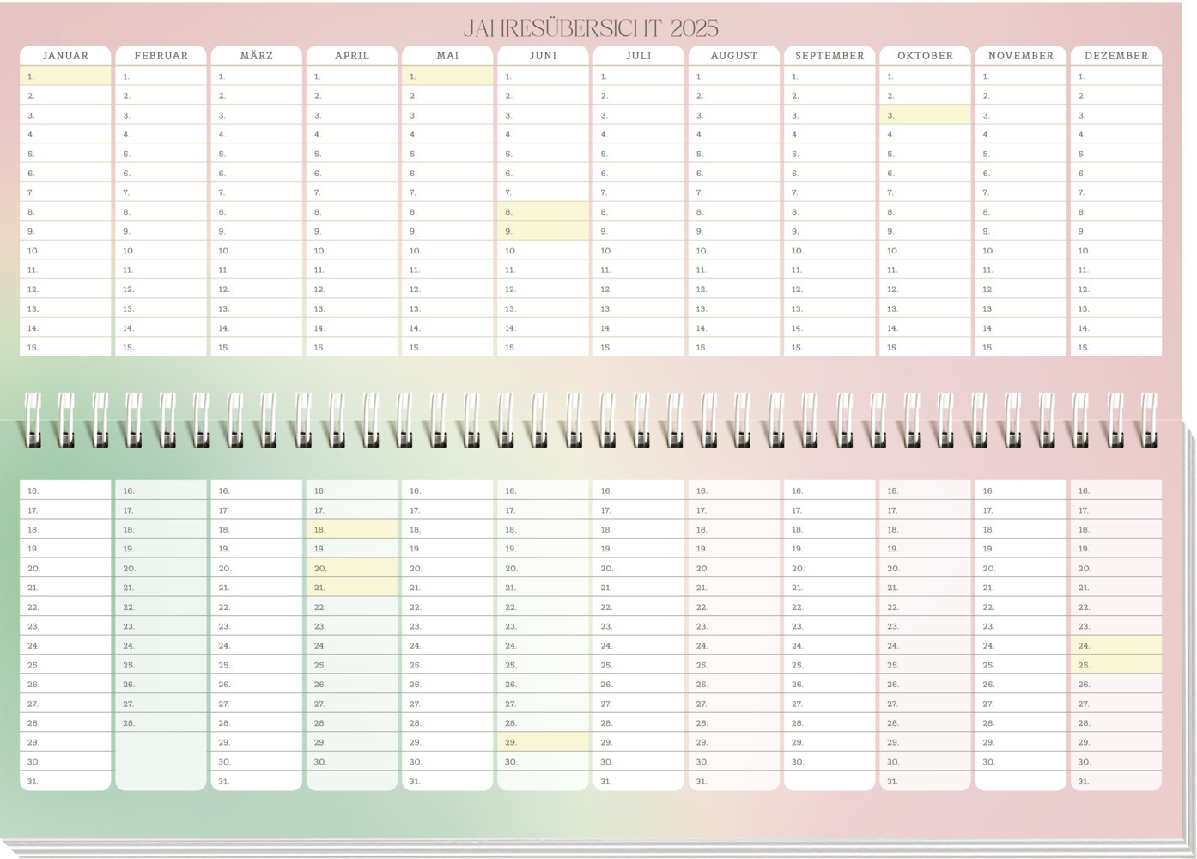1197x859 pixels.
Task: Click the 19. row in Mai
Action: coord(447,549)
